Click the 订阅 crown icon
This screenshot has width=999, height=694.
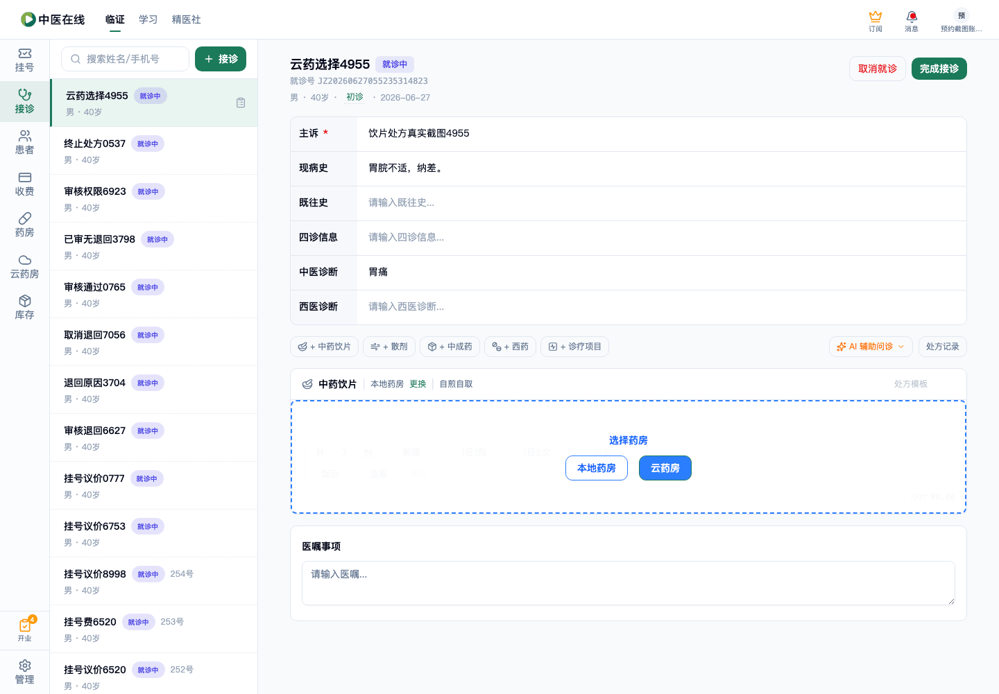(876, 21)
